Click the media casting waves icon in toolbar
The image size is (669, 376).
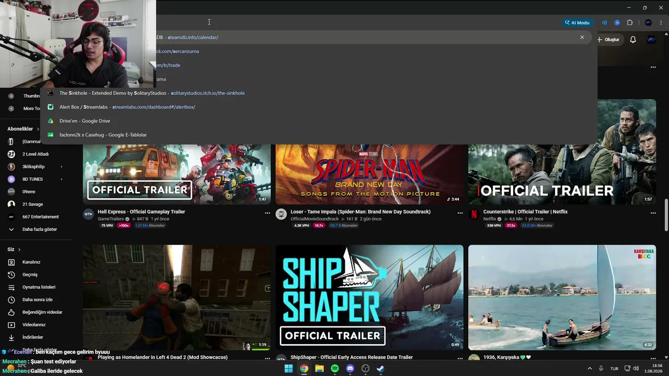pos(604,22)
